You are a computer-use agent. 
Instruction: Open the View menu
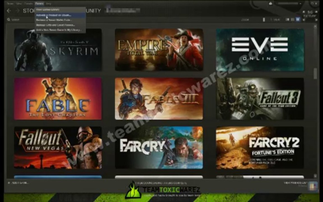coord(19,3)
